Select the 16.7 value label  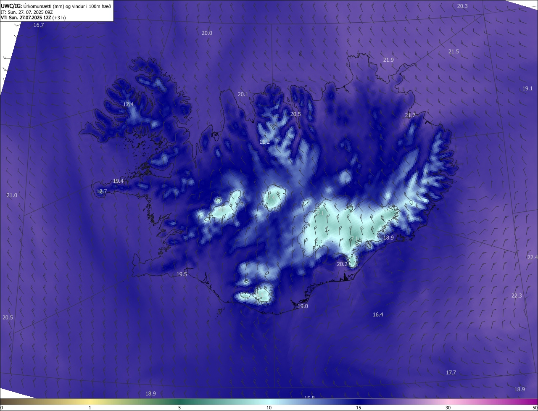click(39, 25)
